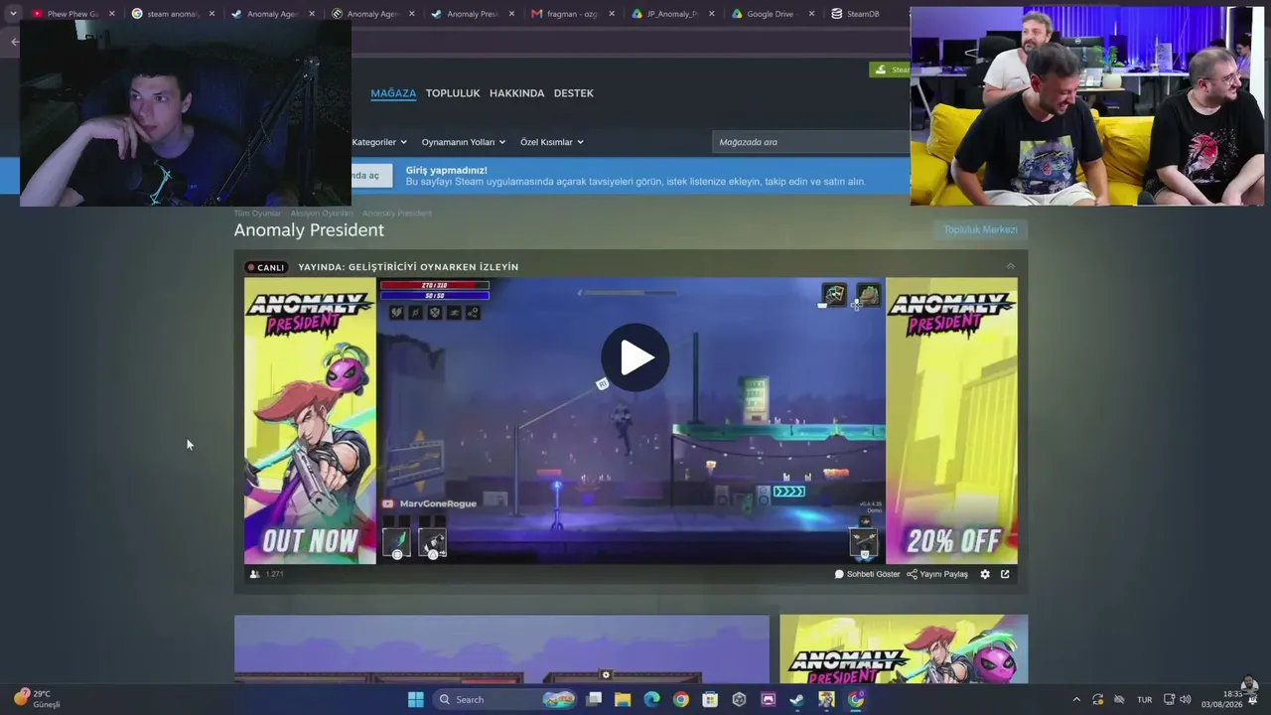Open volume control in system tray
Screen dimensions: 1271x715
coord(1185,699)
